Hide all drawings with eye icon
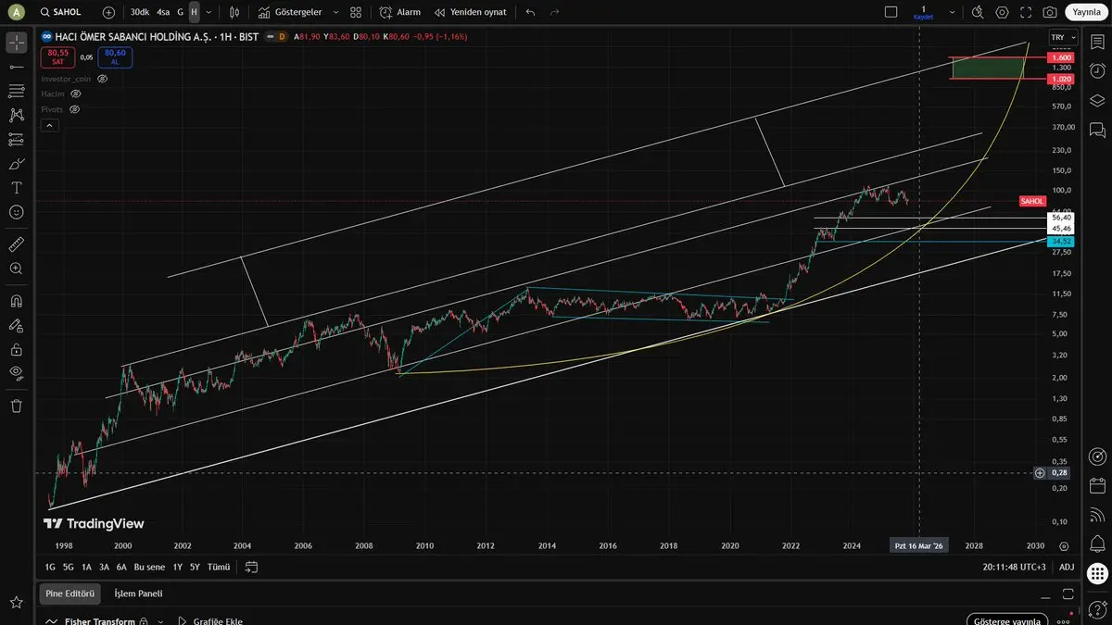 point(16,373)
